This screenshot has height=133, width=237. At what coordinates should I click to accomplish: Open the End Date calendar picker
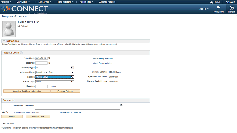(x=49, y=63)
